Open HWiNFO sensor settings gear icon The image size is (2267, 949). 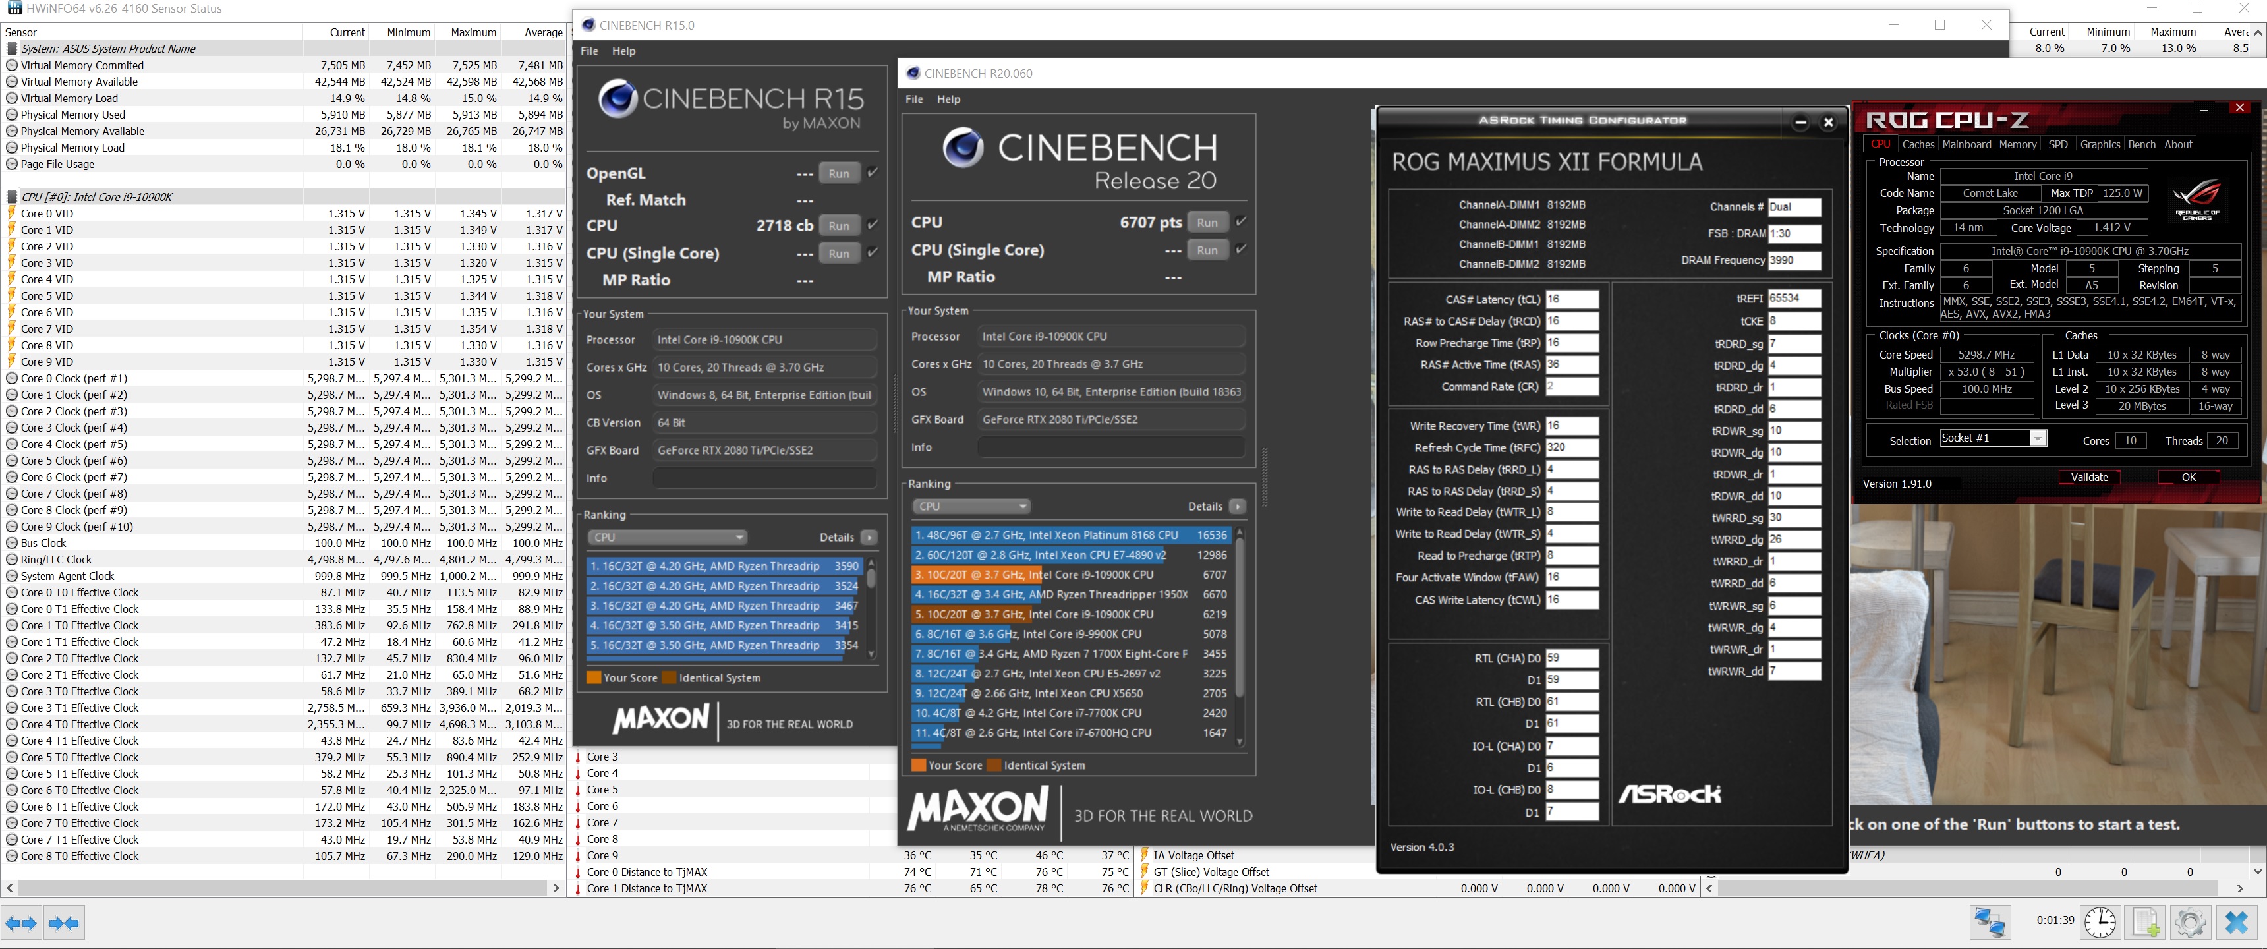2189,922
